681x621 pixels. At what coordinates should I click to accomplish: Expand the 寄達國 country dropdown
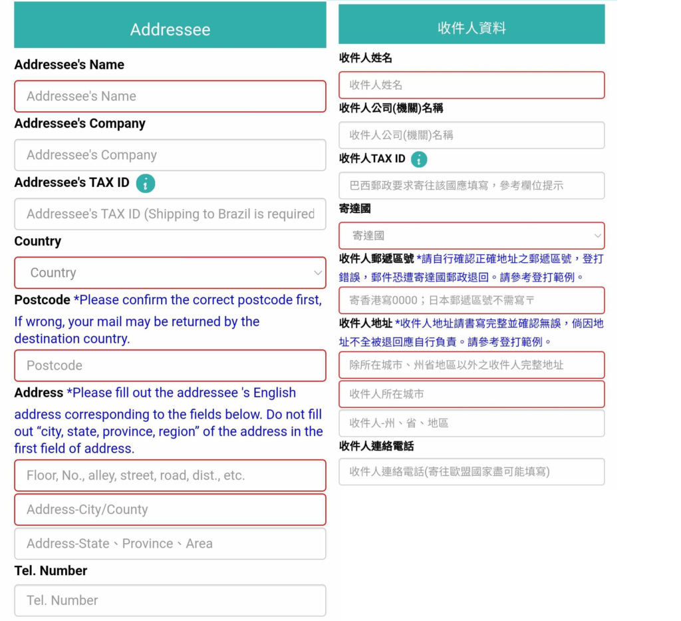pos(472,236)
